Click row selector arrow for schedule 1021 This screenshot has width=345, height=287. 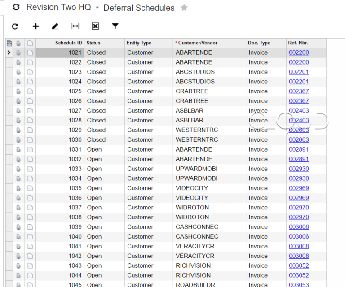point(9,52)
